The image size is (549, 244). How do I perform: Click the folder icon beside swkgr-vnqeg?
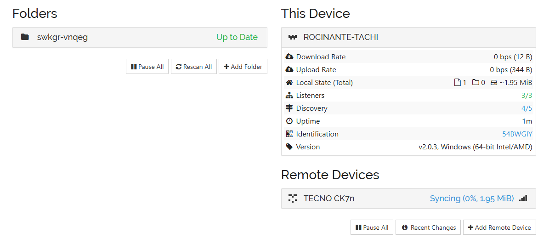point(25,37)
